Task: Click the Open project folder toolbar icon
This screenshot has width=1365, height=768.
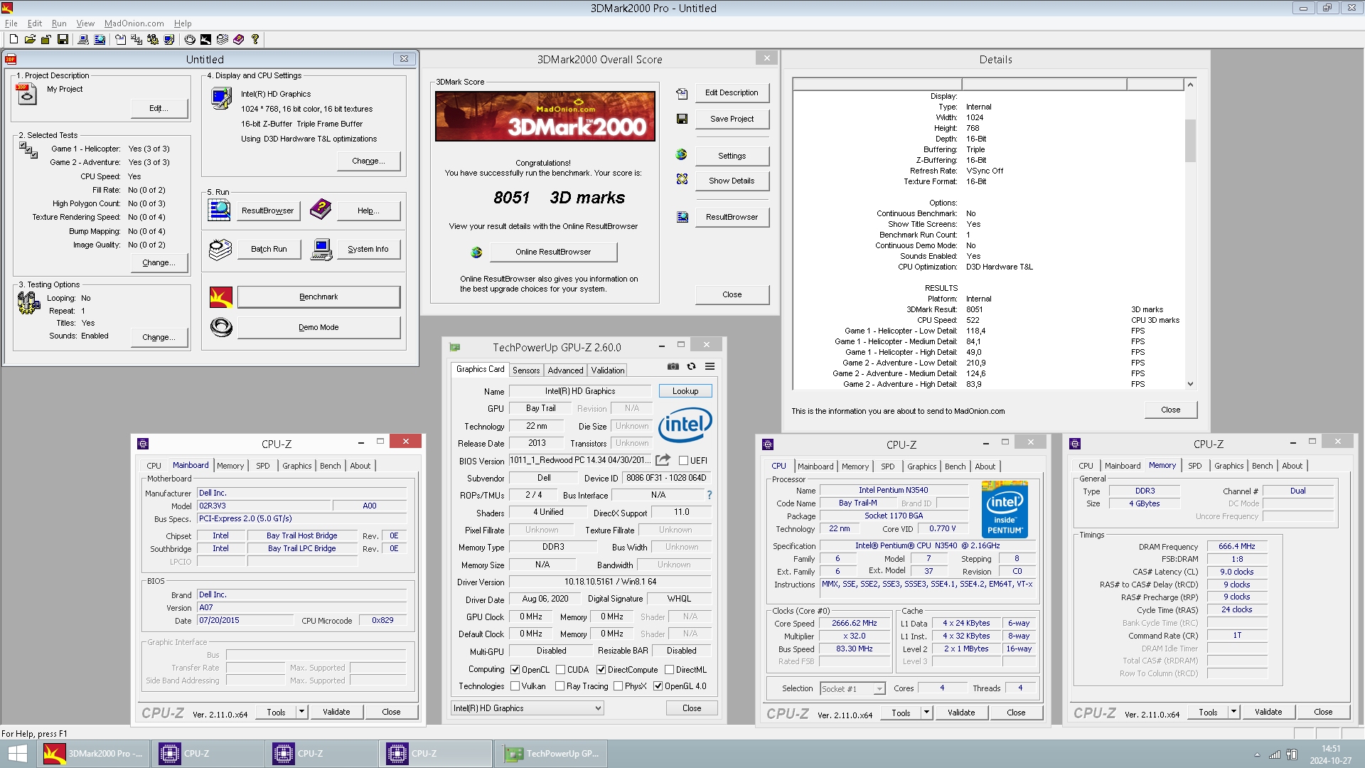Action: click(x=30, y=40)
